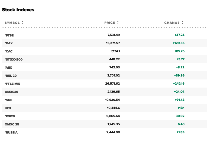Open the HEX index symbol
The image size is (207, 143).
(x=8, y=108)
